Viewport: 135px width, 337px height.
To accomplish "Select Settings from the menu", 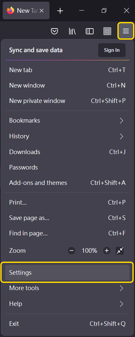I will pos(67,272).
